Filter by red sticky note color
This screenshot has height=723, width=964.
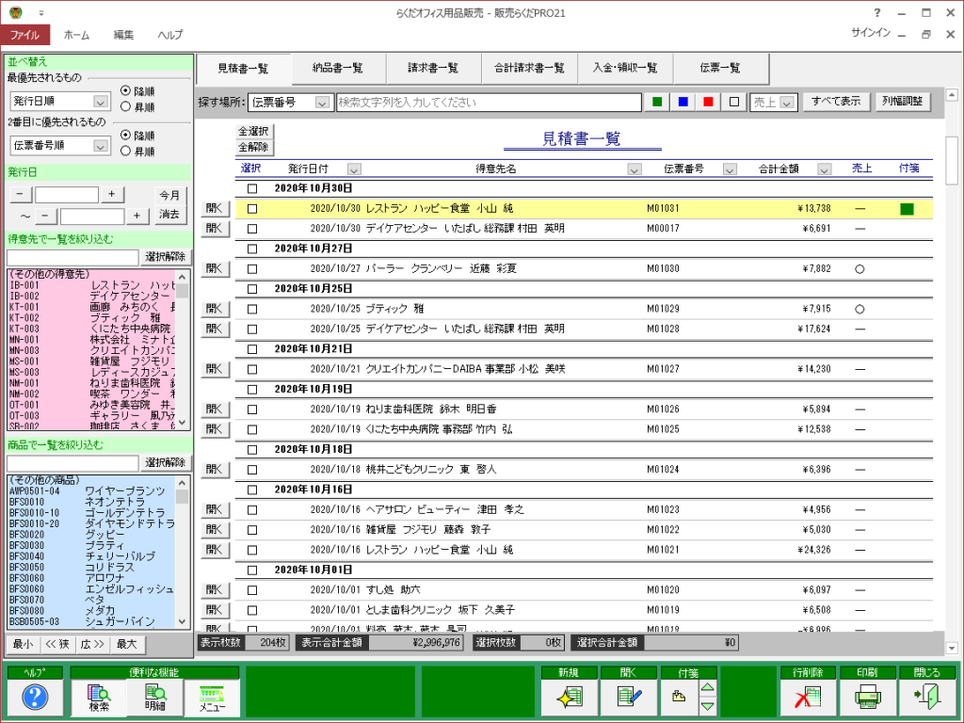click(x=708, y=102)
